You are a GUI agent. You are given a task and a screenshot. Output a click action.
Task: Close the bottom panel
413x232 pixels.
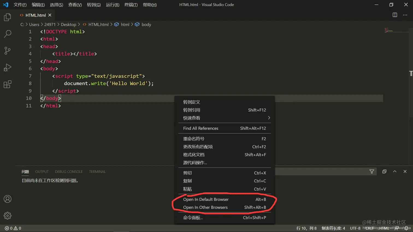pos(405,171)
